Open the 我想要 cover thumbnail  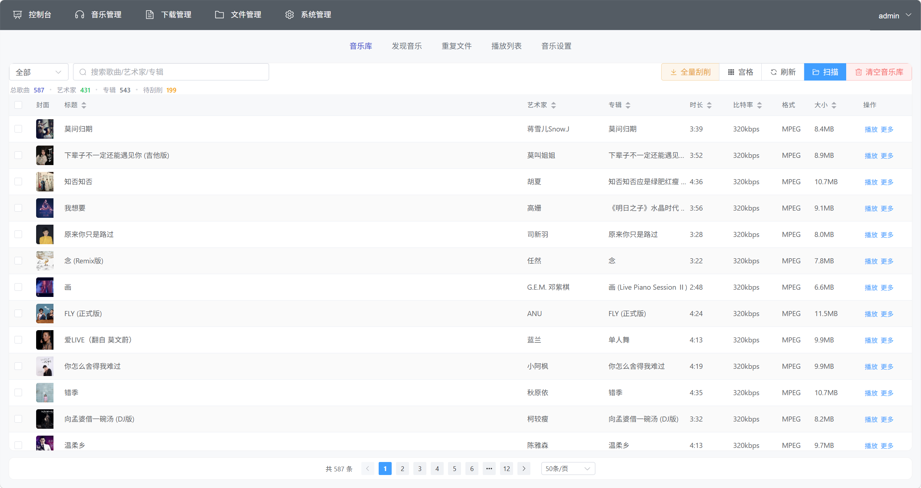(x=45, y=208)
